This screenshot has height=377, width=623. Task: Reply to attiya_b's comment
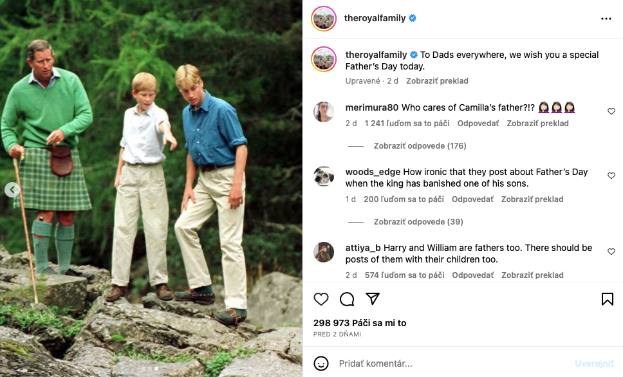[x=472, y=275]
